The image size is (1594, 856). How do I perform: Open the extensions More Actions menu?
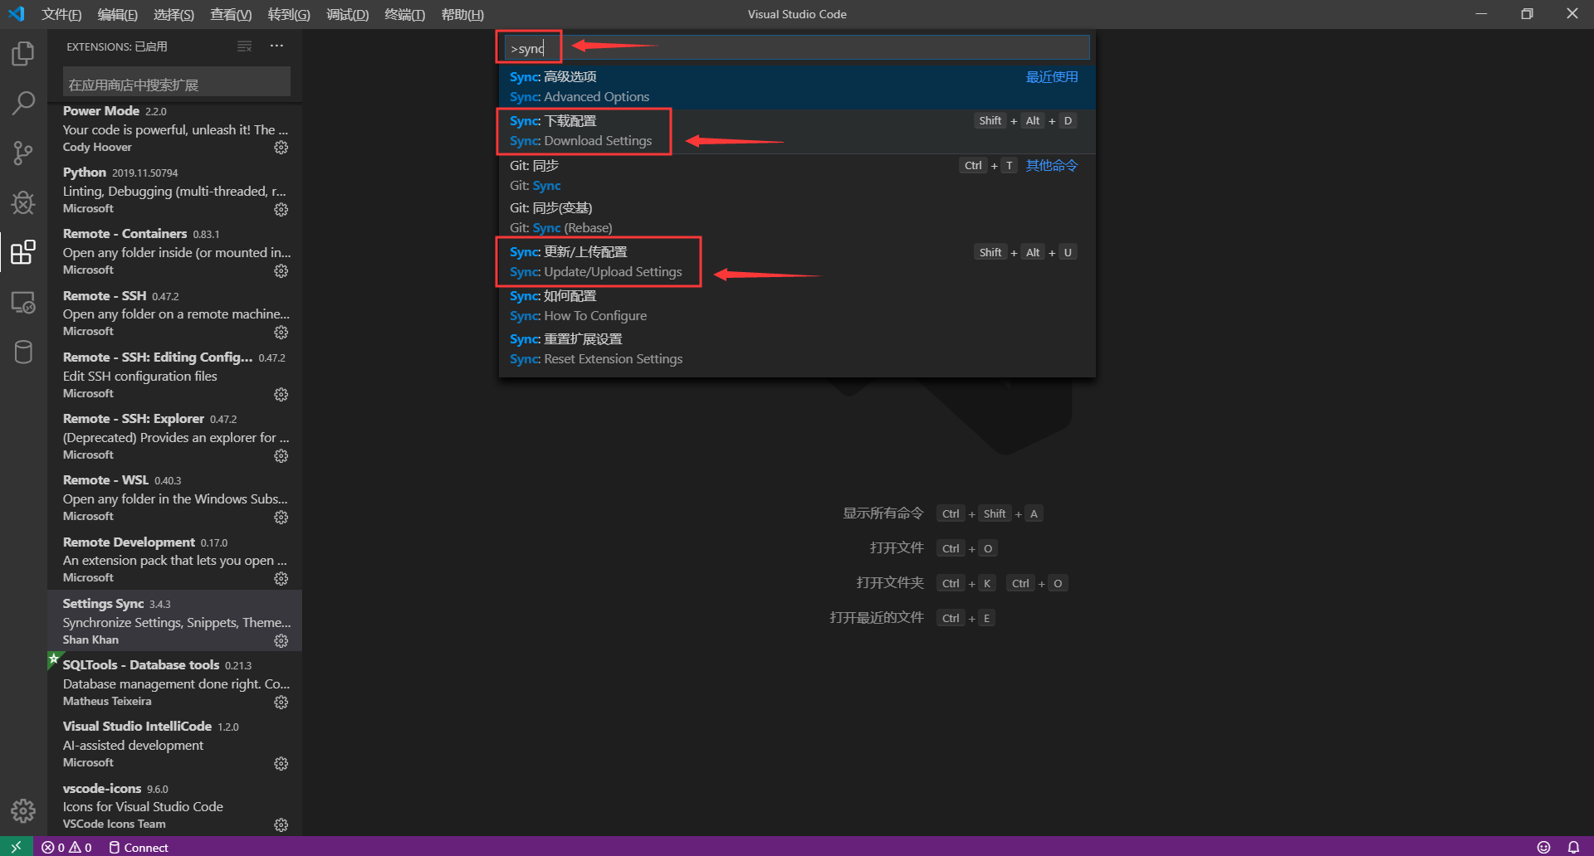[276, 46]
